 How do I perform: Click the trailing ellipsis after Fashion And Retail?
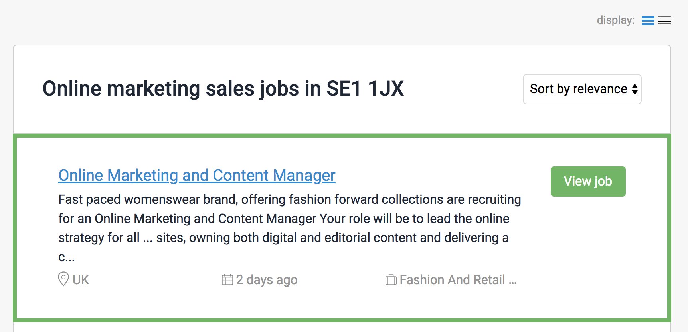(x=512, y=281)
